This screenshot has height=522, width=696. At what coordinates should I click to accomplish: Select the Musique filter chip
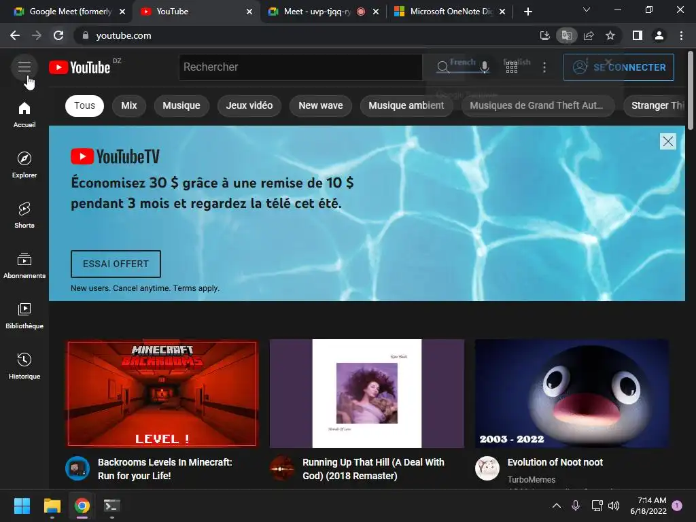181,105
